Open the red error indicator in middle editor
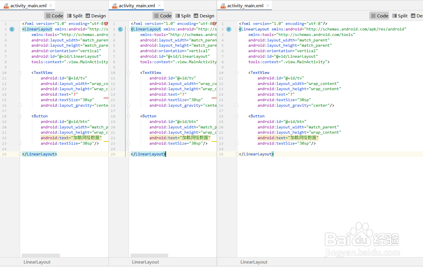The width and height of the screenshot is (423, 267). coord(215,23)
